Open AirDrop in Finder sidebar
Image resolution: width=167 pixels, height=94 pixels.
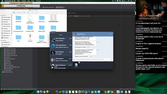(4, 28)
